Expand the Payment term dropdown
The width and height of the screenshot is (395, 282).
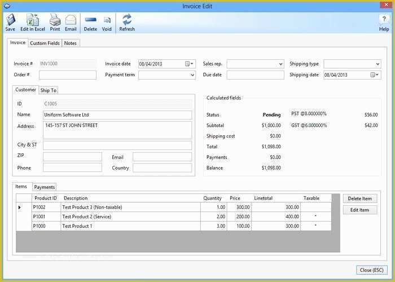192,75
